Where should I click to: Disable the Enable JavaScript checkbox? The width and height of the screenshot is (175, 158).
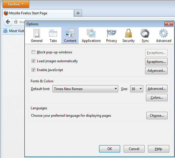(x=34, y=70)
